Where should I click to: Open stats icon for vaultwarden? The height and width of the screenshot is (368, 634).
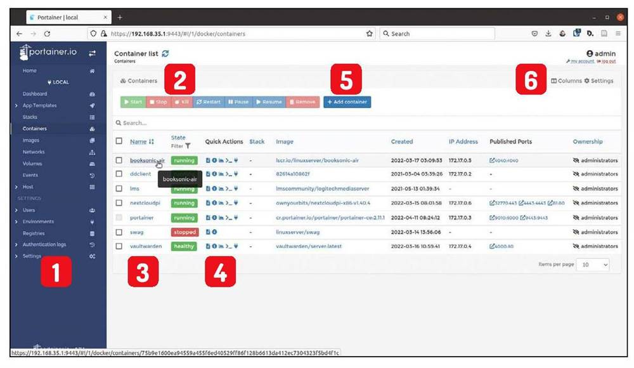click(x=221, y=246)
